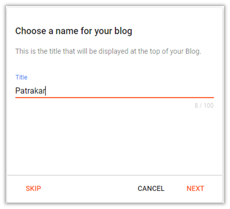Place cursor in the text Patrakar
Screen dimensions: 230x209
pyautogui.click(x=30, y=91)
